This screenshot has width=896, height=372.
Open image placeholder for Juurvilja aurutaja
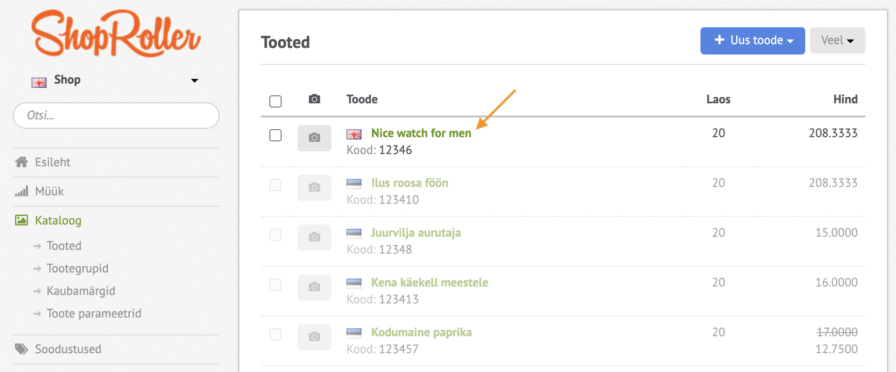pos(314,237)
